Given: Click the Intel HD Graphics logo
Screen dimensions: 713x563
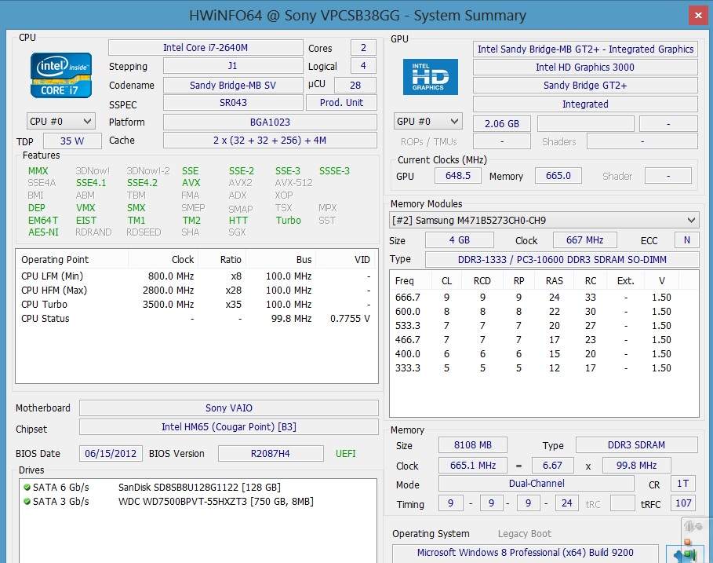Looking at the screenshot, I should pos(430,77).
